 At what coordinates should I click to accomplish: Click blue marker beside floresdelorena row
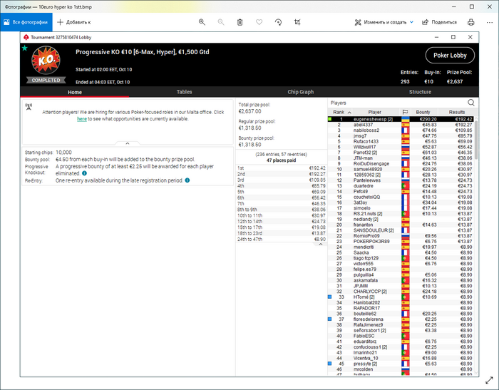(329, 319)
